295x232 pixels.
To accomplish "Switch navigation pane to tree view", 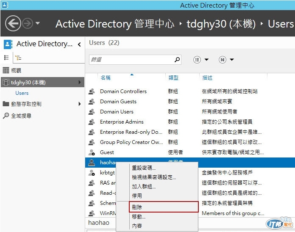I will [x=18, y=58].
